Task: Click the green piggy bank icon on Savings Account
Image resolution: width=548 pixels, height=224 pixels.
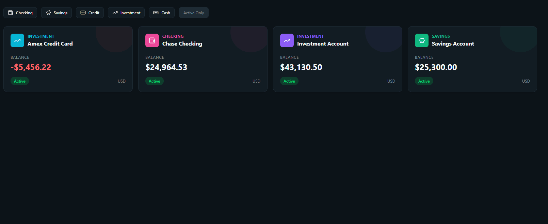Action: (x=422, y=40)
